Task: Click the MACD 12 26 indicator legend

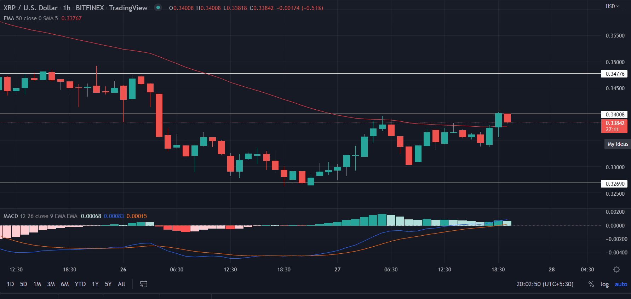Action: click(x=40, y=216)
